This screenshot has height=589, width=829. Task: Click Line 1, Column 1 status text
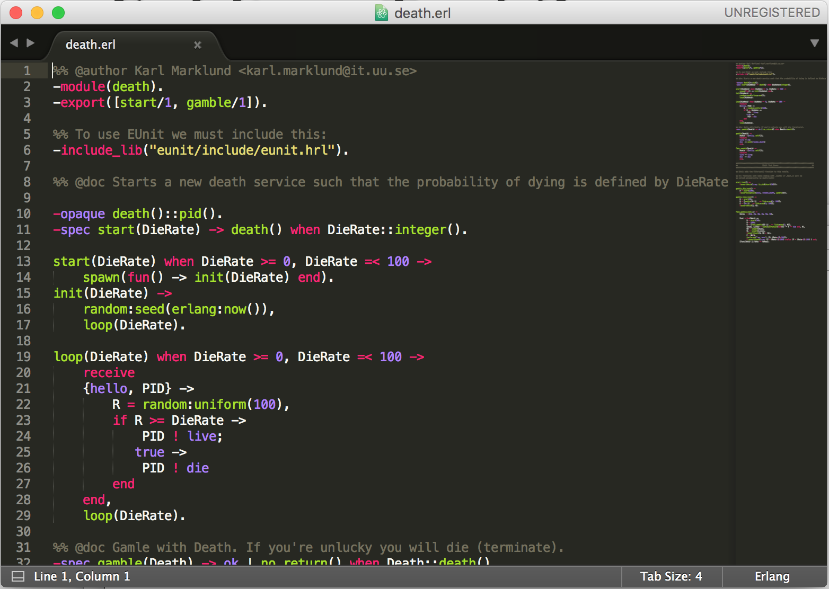coord(82,576)
